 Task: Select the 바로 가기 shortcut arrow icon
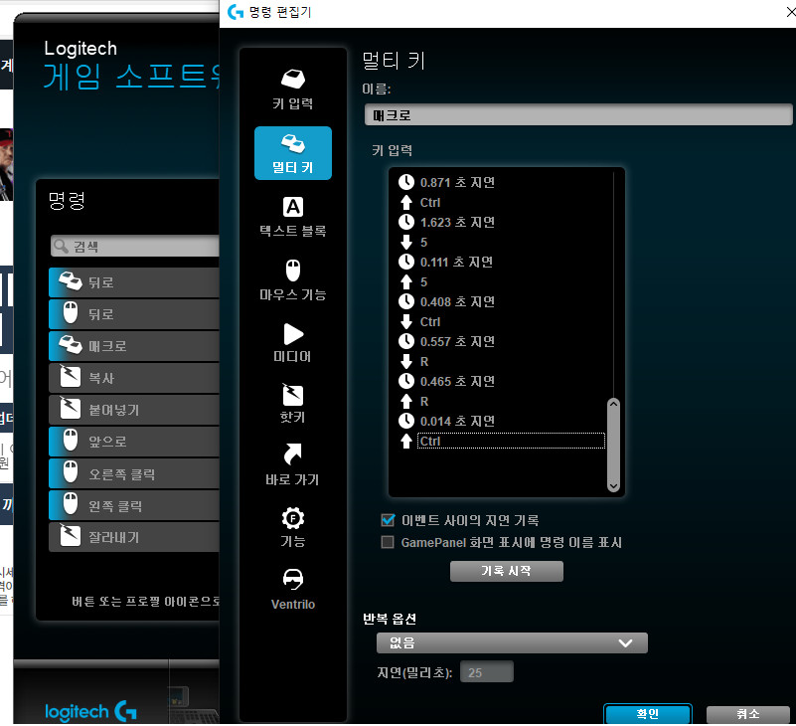pyautogui.click(x=292, y=456)
